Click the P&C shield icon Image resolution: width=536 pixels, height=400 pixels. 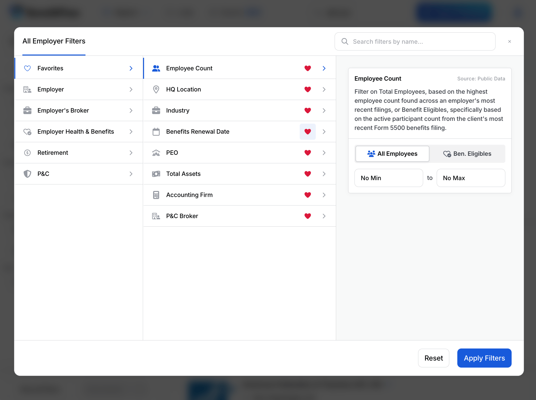27,174
